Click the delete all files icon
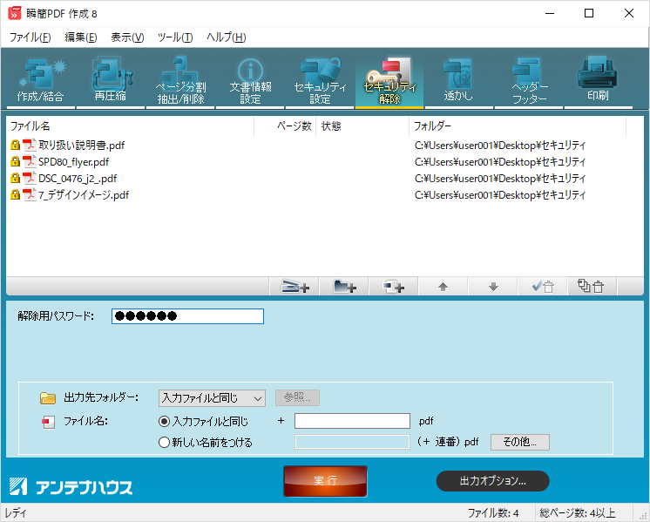 click(x=592, y=287)
